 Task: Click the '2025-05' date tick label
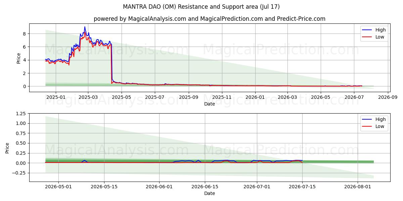pyautogui.click(x=122, y=97)
